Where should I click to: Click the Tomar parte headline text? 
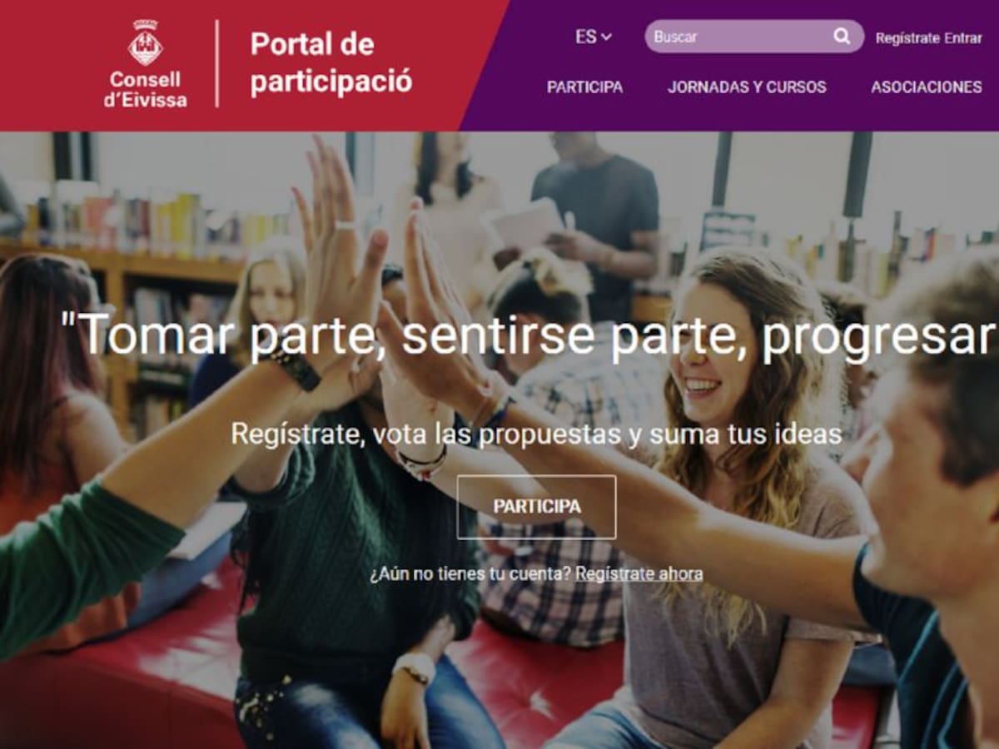pyautogui.click(x=528, y=335)
